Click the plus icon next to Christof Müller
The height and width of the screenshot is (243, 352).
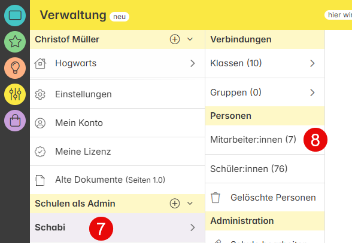point(175,39)
